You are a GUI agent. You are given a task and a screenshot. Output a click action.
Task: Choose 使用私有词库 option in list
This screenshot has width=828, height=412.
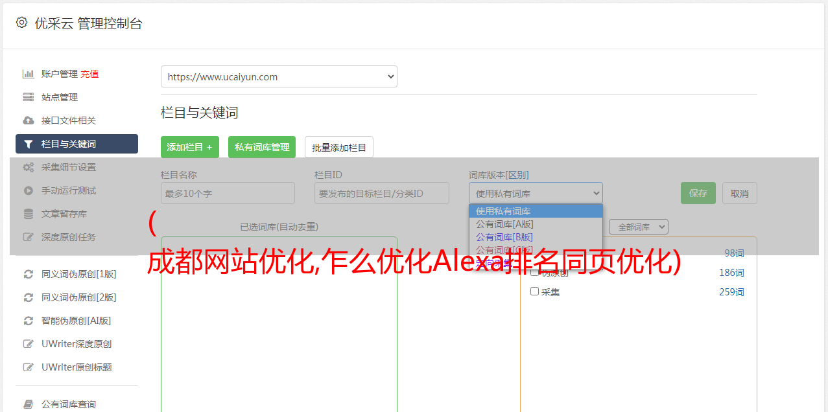coord(536,211)
